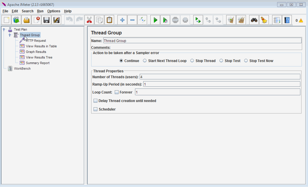This screenshot has height=187, width=308.
Task: Open the File menu
Action: (5, 11)
